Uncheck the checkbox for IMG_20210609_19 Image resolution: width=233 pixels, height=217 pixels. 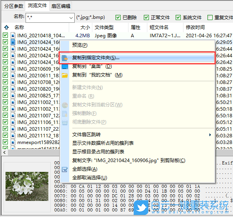6,69
